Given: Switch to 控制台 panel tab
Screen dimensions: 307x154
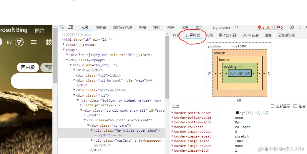Looking at the screenshot, I should [x=101, y=27].
